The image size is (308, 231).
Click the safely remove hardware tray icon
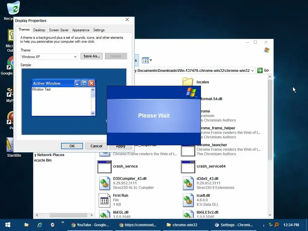point(271,224)
